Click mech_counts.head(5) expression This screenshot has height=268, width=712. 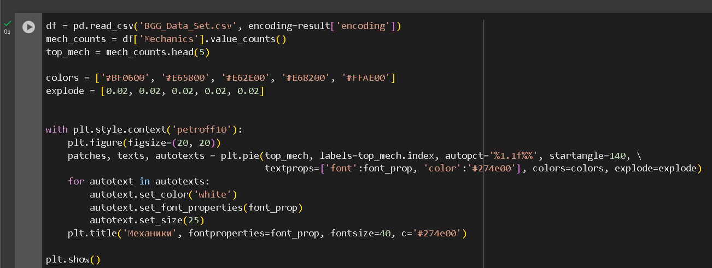tap(157, 52)
